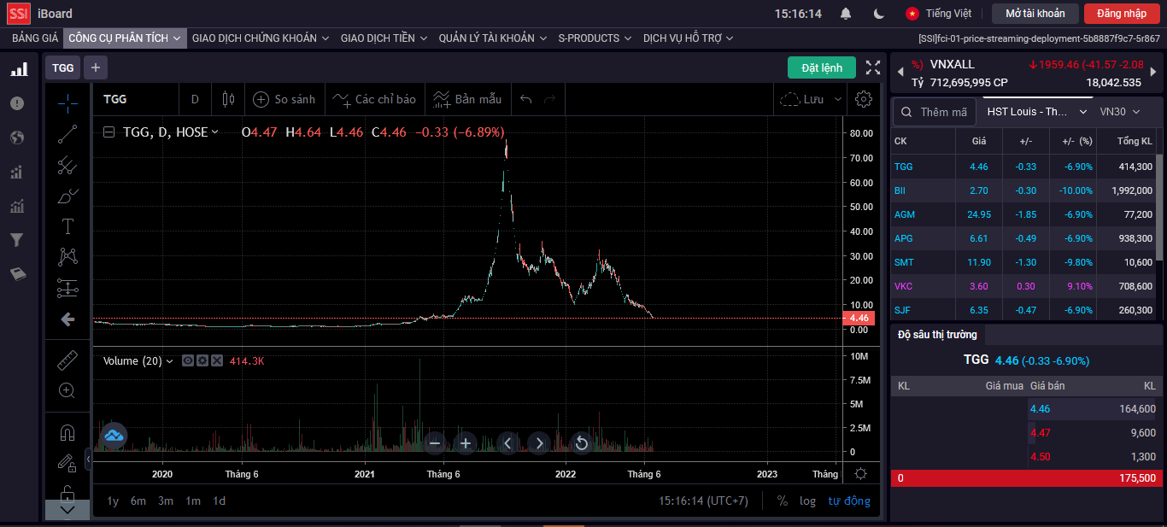Toggle log scale mode
The height and width of the screenshot is (527, 1167).
tap(808, 501)
